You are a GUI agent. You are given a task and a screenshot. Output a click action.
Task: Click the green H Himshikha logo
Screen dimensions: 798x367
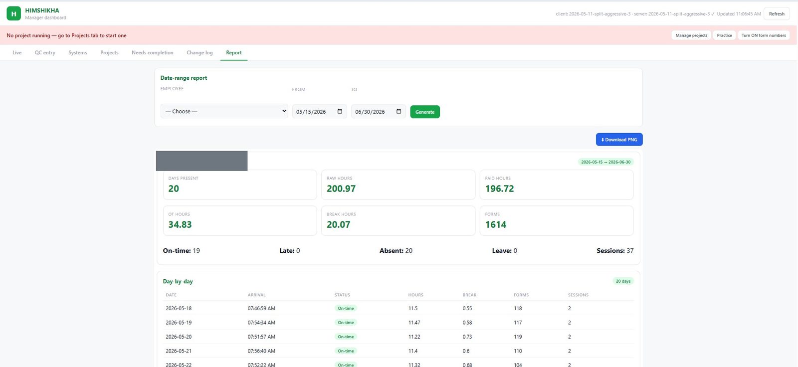pyautogui.click(x=13, y=13)
